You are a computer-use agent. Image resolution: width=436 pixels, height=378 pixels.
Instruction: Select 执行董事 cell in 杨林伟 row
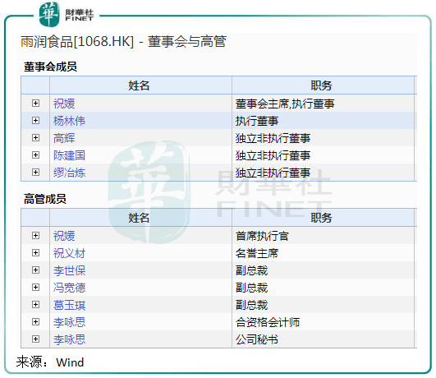[323, 121]
